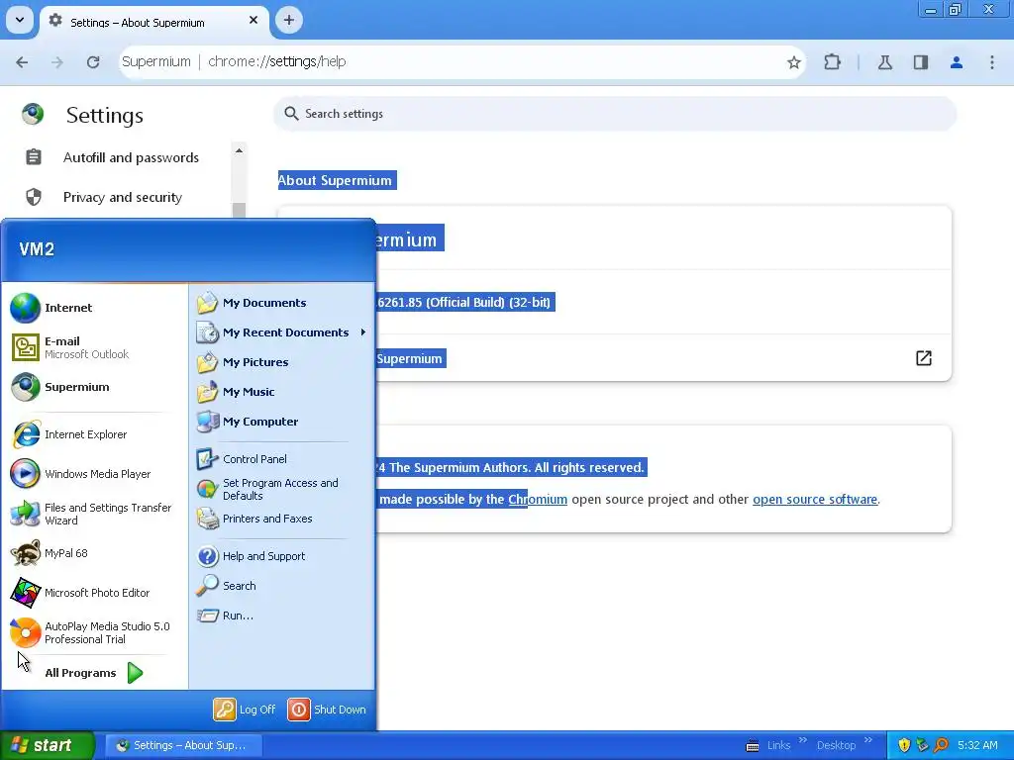Open Internet Explorer

(x=69, y=434)
